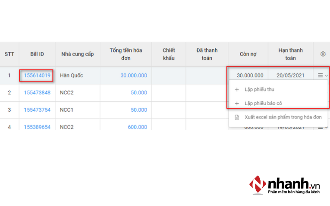Click the Còn nợ column header
The height and width of the screenshot is (206, 330).
click(248, 54)
